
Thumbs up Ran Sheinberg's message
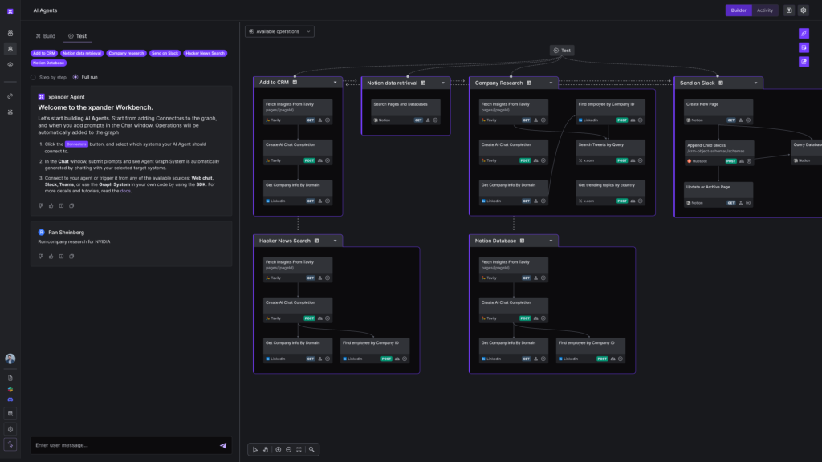click(x=51, y=257)
